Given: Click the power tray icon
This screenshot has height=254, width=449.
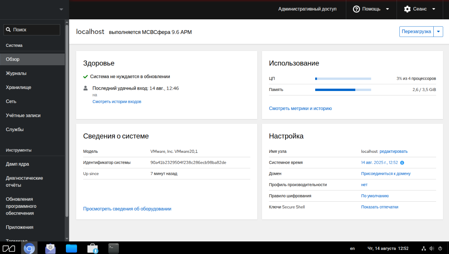Looking at the screenshot, I should tap(440, 249).
